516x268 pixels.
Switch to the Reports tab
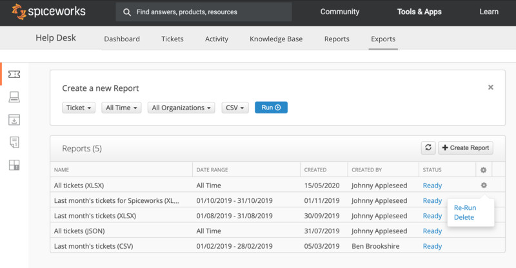coord(337,39)
